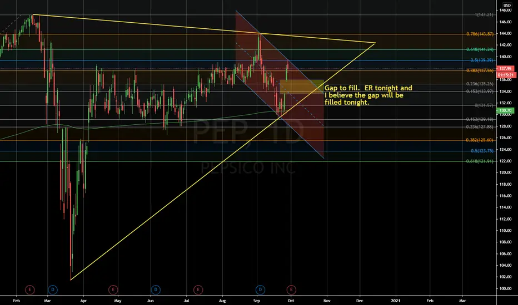
Task: Click the apex point of the yellow triangle trendlines
Action: pos(376,43)
